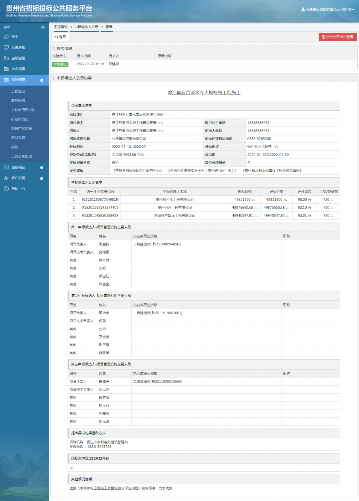This screenshot has width=359, height=501.
Task: Click agency name 弘典建设咨询有限公司 in table
Action: click(x=129, y=139)
